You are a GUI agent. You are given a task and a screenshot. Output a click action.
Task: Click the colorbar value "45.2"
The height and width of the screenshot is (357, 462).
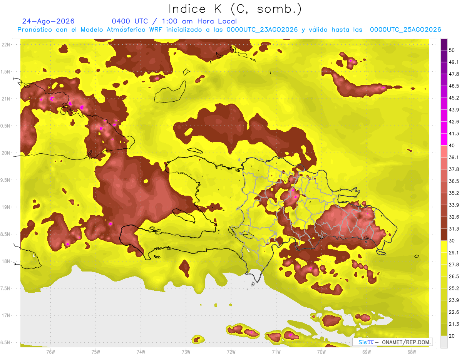pos(454,98)
